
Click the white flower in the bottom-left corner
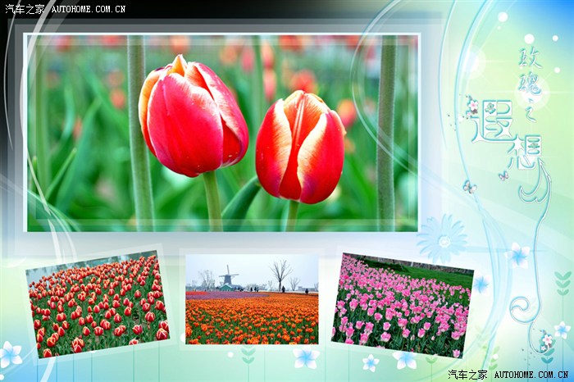(x=10, y=354)
